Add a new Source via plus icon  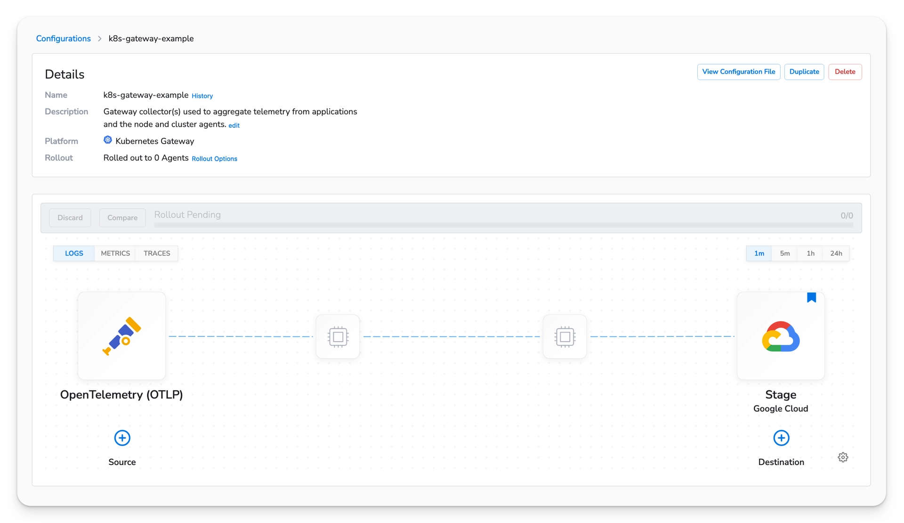[x=121, y=438]
